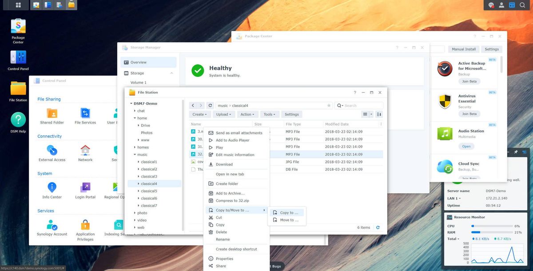533x271 pixels.
Task: Switch to File Station taskbar icon
Action: (x=71, y=5)
